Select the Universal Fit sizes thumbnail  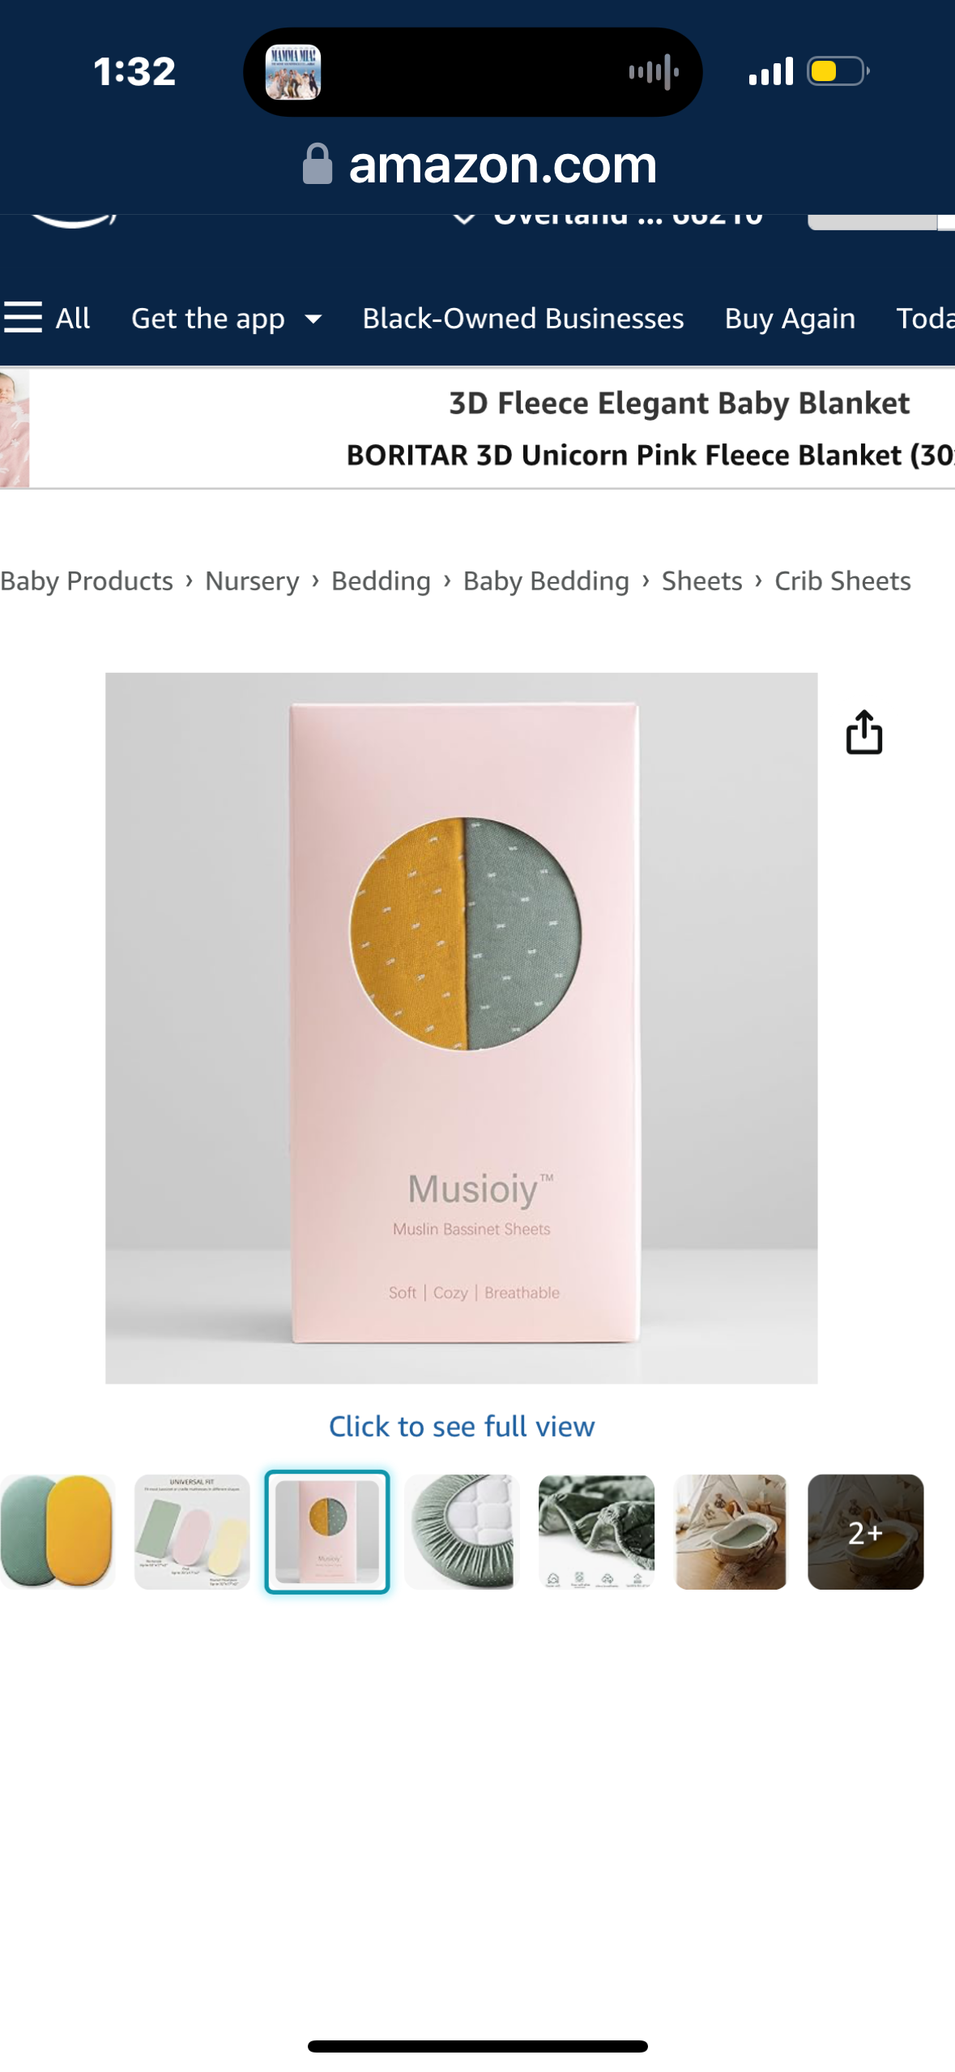coord(192,1531)
